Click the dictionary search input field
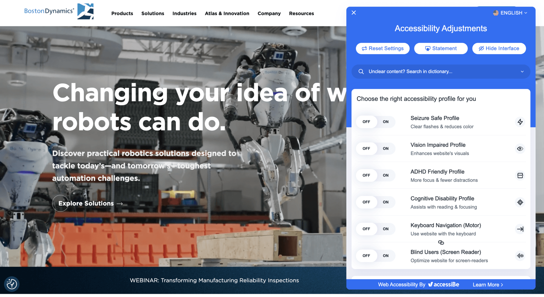 click(441, 72)
